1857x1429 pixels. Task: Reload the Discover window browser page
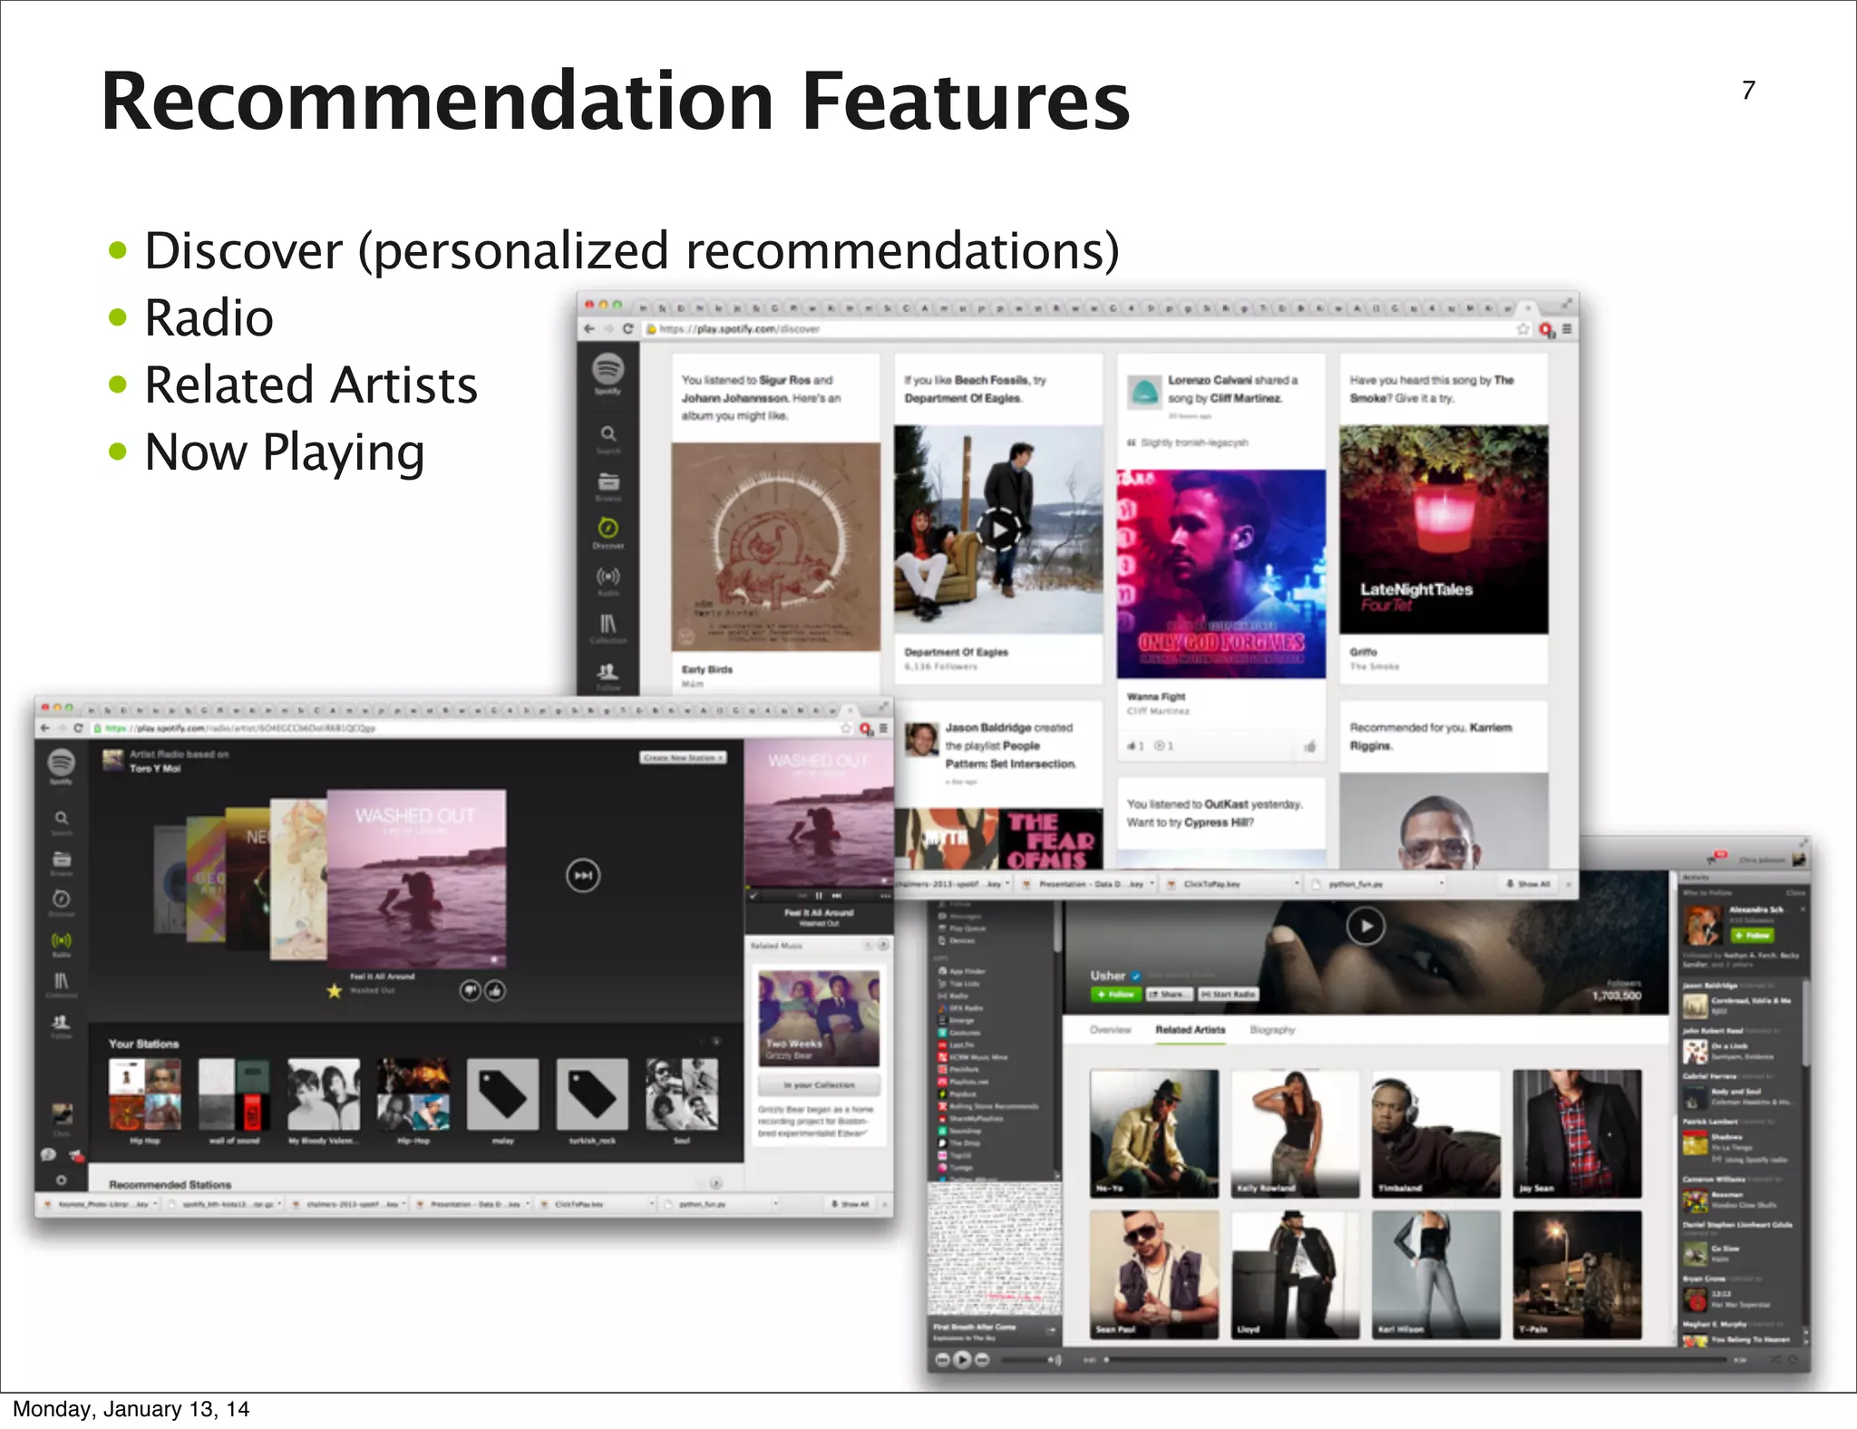(627, 329)
